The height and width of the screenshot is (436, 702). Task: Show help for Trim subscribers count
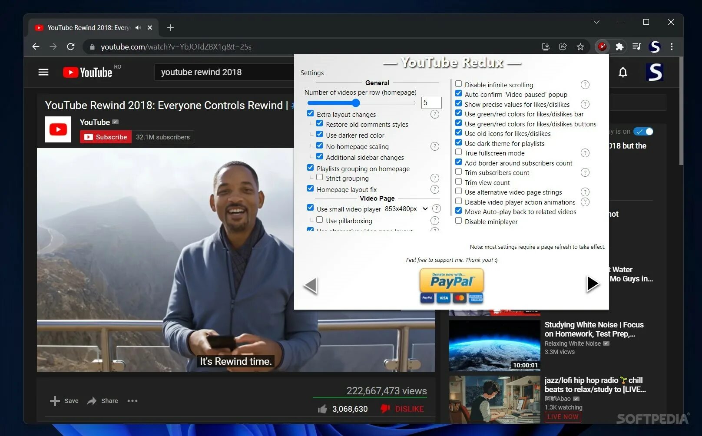pyautogui.click(x=585, y=172)
